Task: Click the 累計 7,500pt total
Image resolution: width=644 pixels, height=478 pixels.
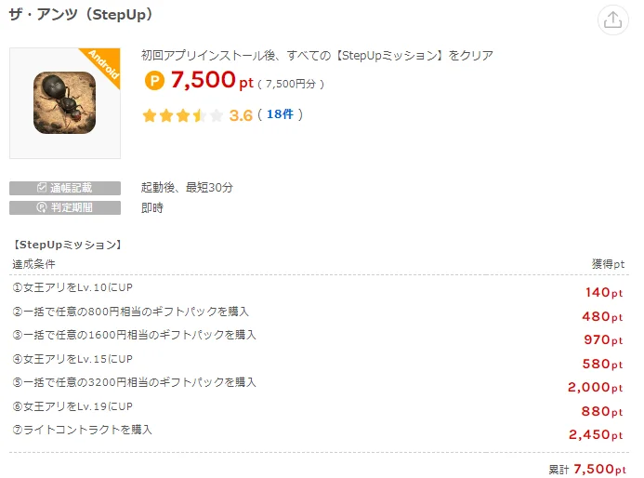Action: click(588, 468)
